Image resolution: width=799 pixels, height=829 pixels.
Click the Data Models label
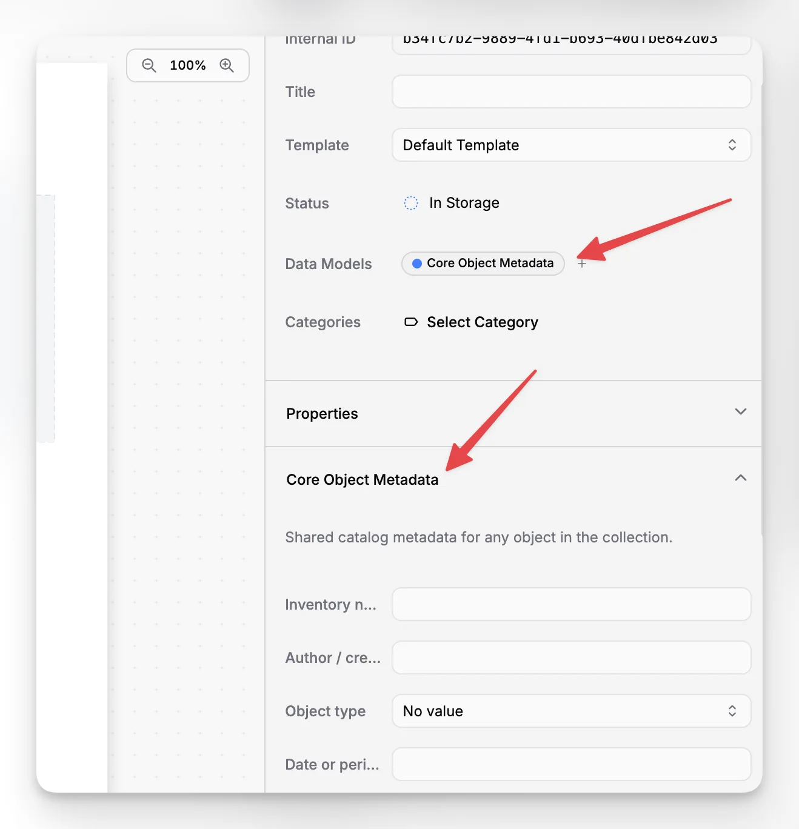[328, 264]
